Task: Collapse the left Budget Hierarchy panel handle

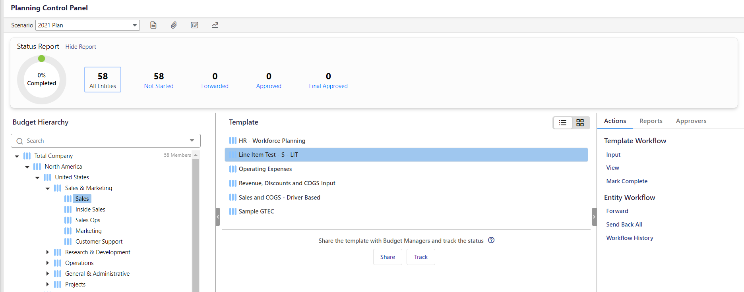Action: 218,217
